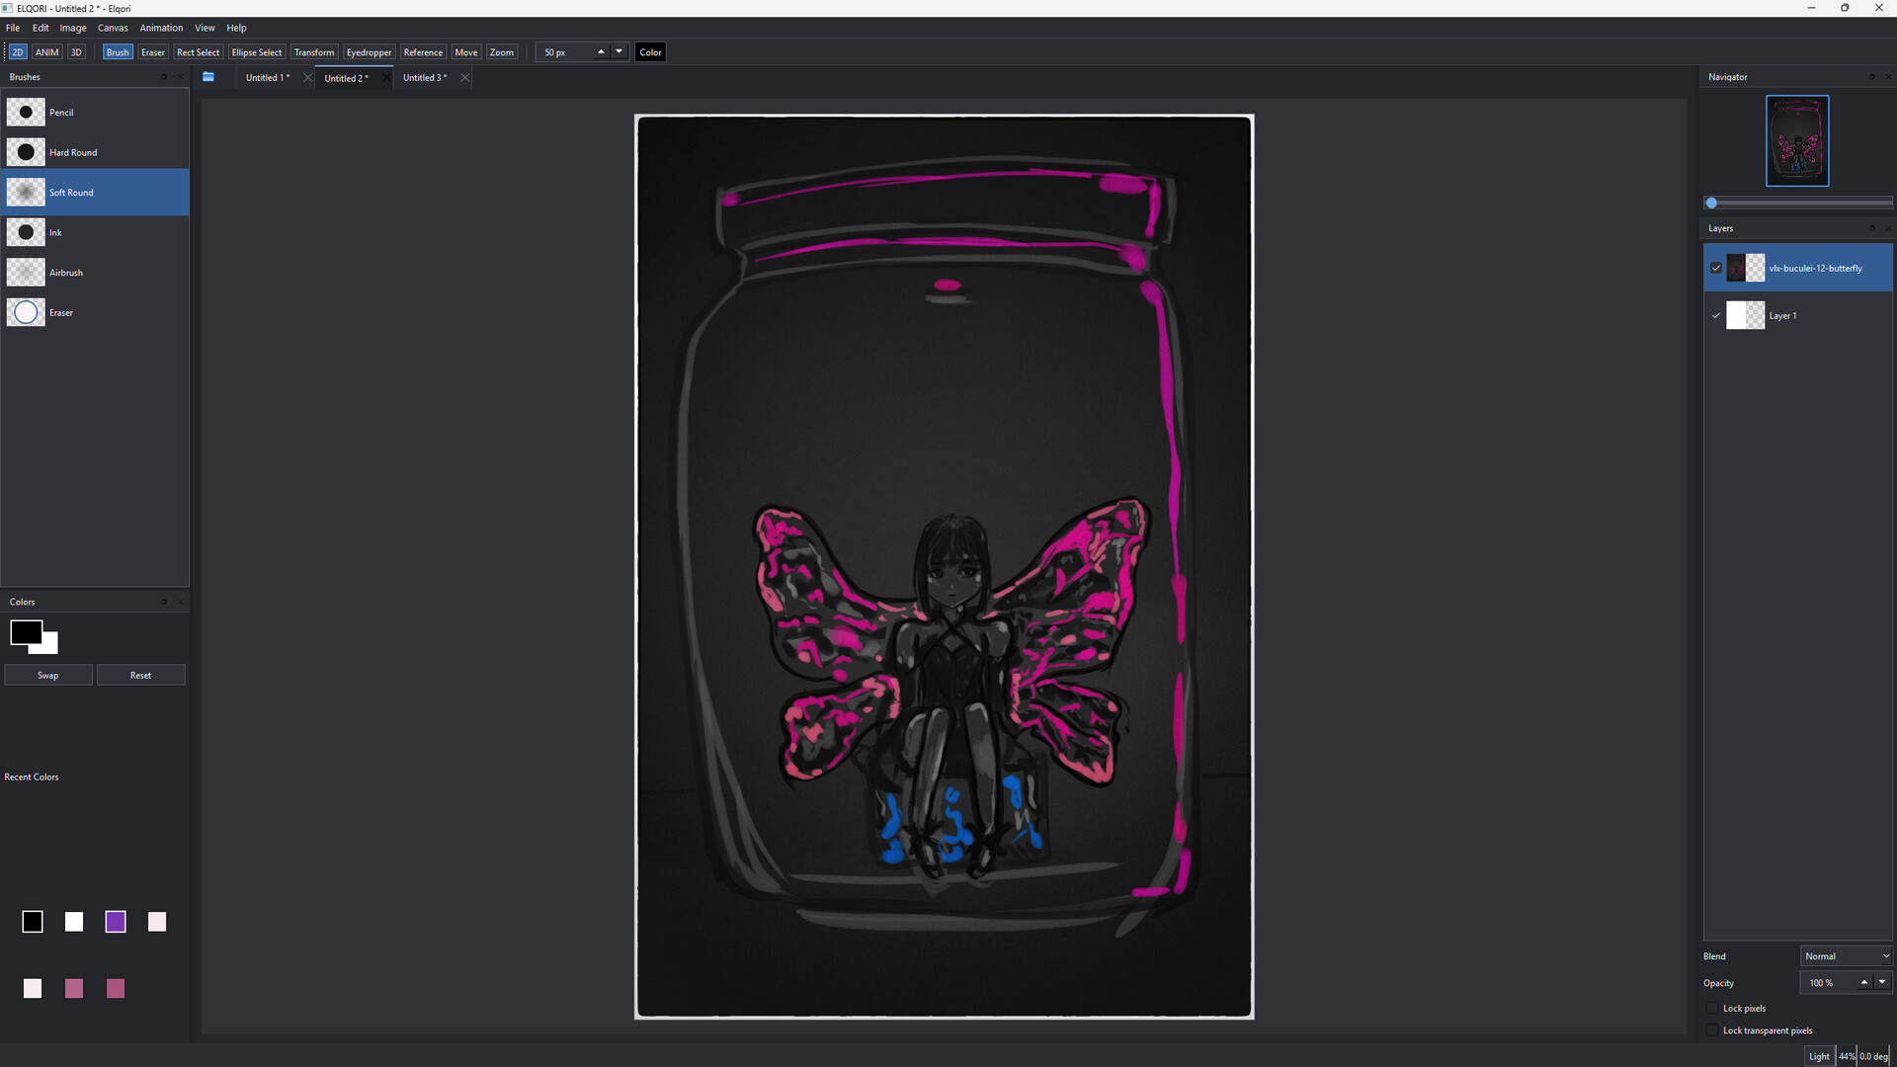Image resolution: width=1897 pixels, height=1067 pixels.
Task: Increase layer Opacity with up arrow
Action: pyautogui.click(x=1864, y=982)
